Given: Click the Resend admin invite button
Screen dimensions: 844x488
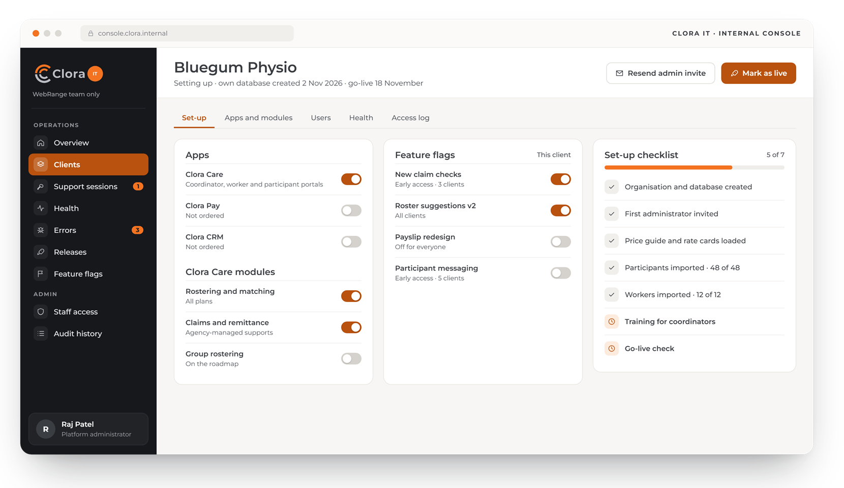Looking at the screenshot, I should [x=660, y=73].
